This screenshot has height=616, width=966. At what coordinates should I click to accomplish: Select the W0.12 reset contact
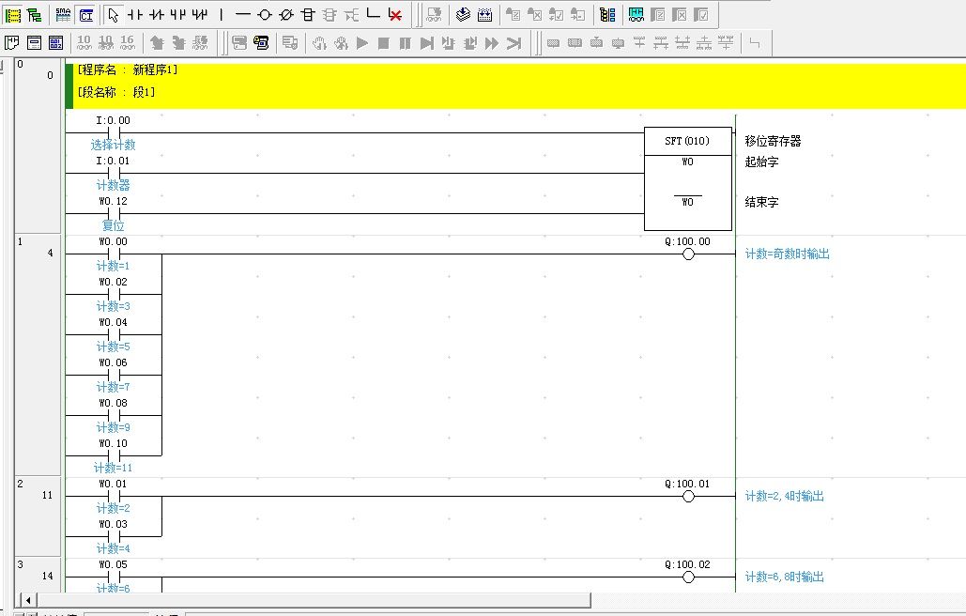coord(114,213)
